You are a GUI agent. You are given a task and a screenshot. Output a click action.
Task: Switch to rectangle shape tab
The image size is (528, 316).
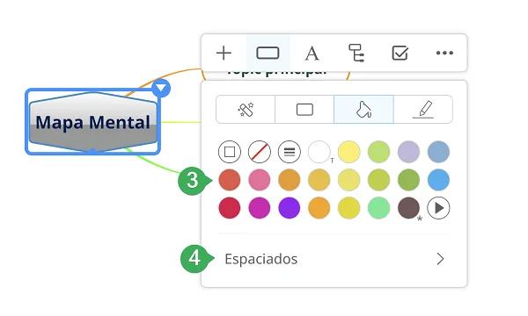(x=304, y=110)
